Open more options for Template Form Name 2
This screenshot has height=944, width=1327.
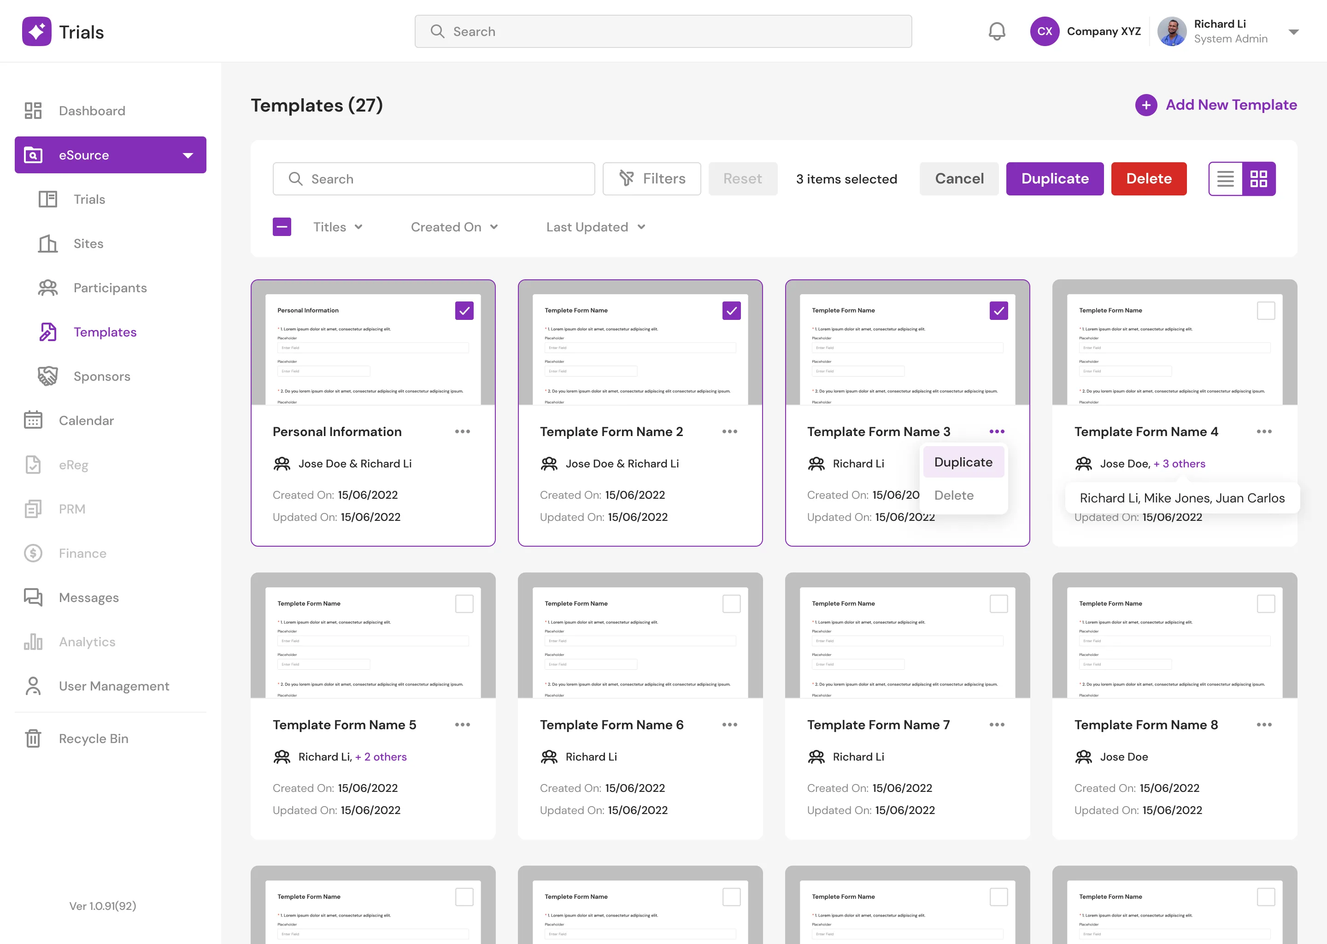click(x=730, y=431)
